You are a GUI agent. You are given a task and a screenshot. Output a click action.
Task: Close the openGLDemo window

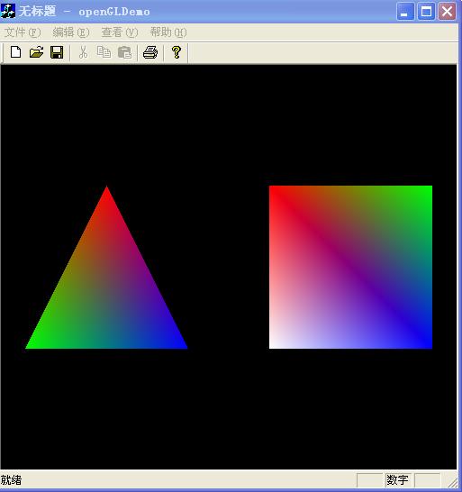447,12
